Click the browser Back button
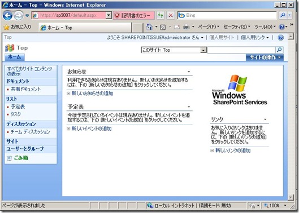Screen dimensions: 299x213 click(x=7, y=15)
